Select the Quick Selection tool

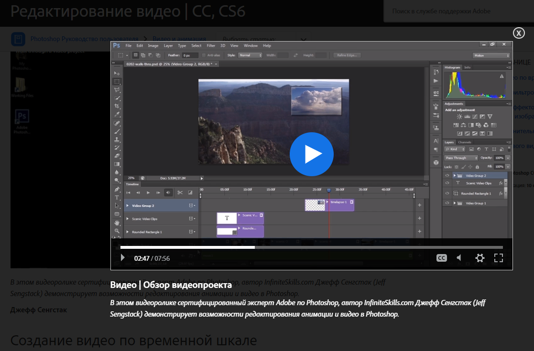pyautogui.click(x=117, y=98)
